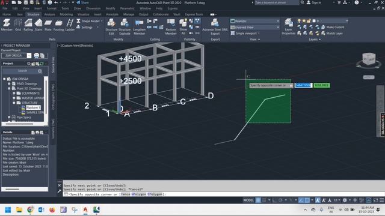Open File Explorer from taskbar
Screen dimensions: 385x216
19,210
